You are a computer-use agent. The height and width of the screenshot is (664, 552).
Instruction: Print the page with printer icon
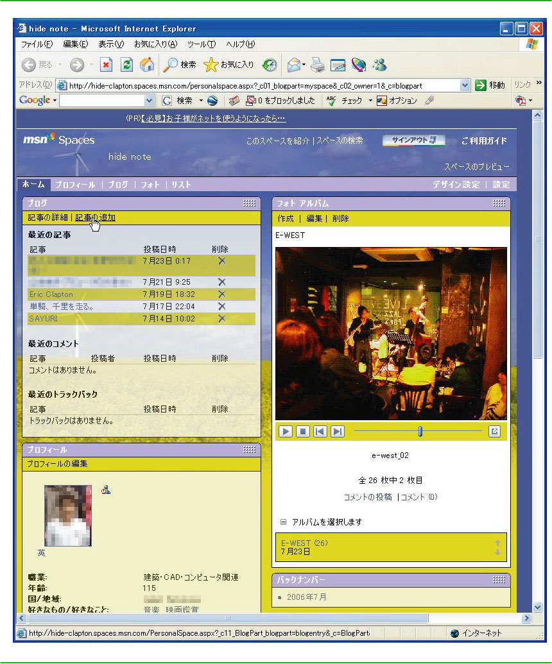(x=317, y=65)
